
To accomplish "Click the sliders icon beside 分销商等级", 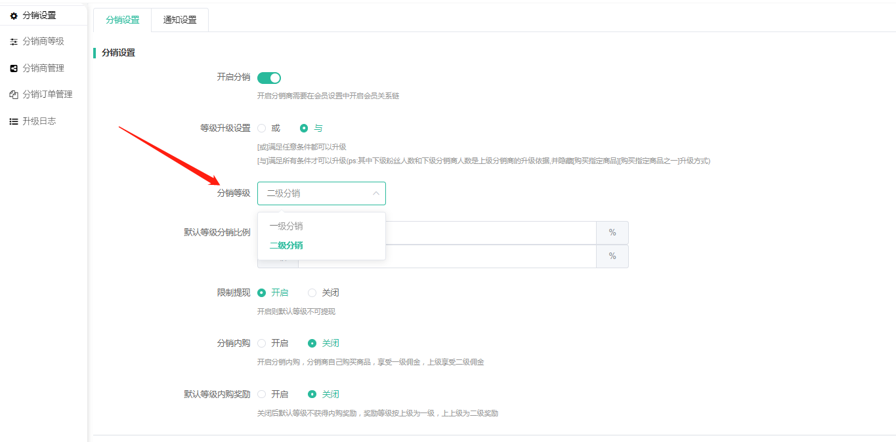I will click(x=14, y=41).
